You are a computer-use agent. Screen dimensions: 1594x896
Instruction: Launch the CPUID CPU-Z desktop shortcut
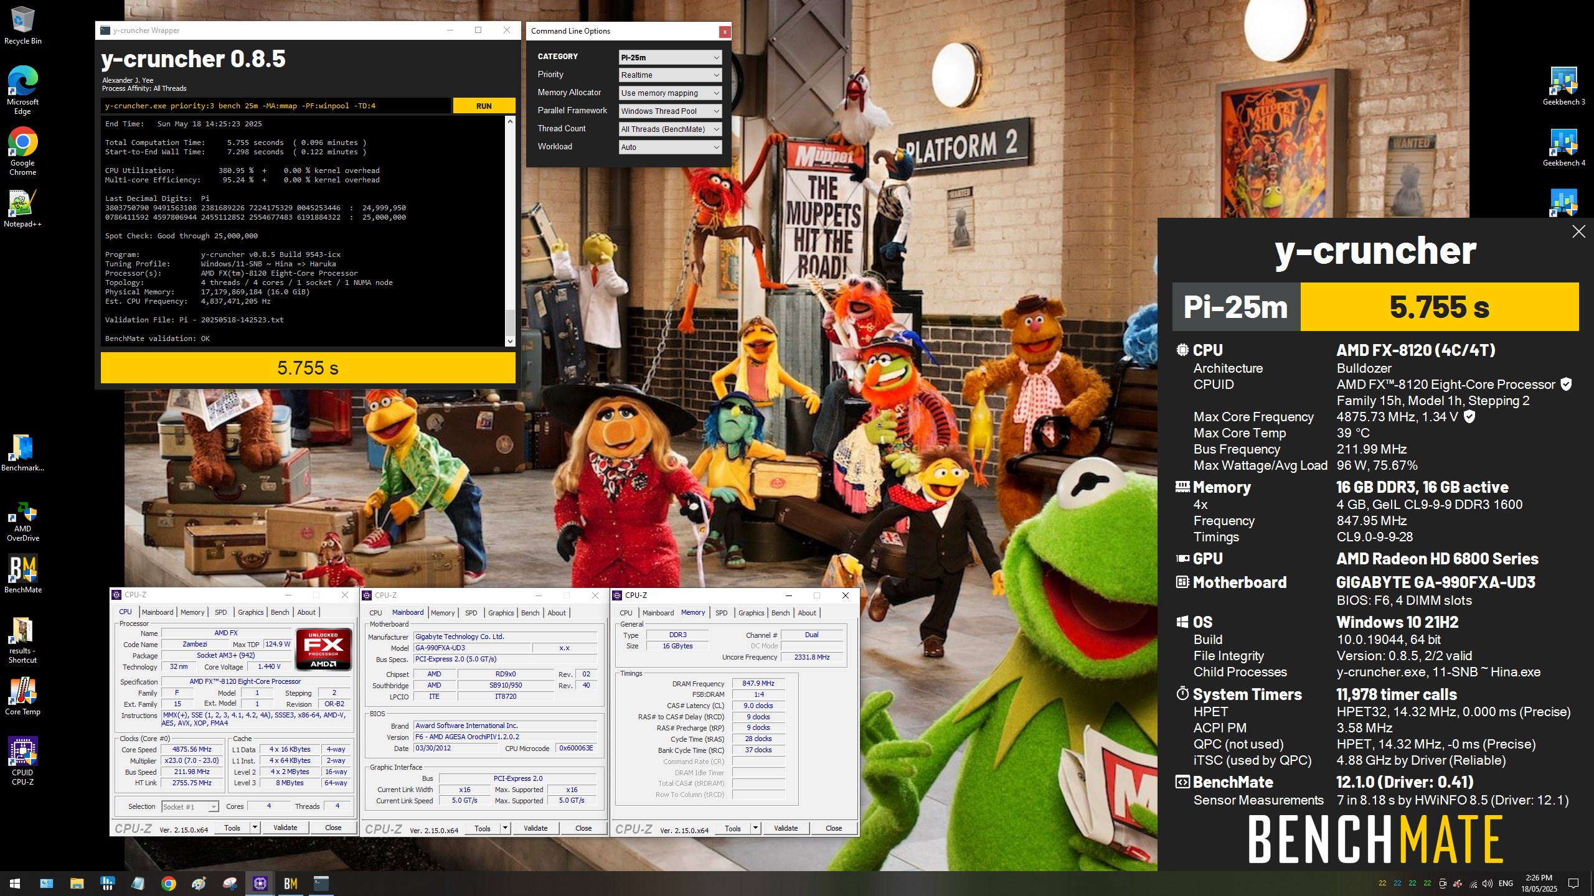tap(22, 760)
